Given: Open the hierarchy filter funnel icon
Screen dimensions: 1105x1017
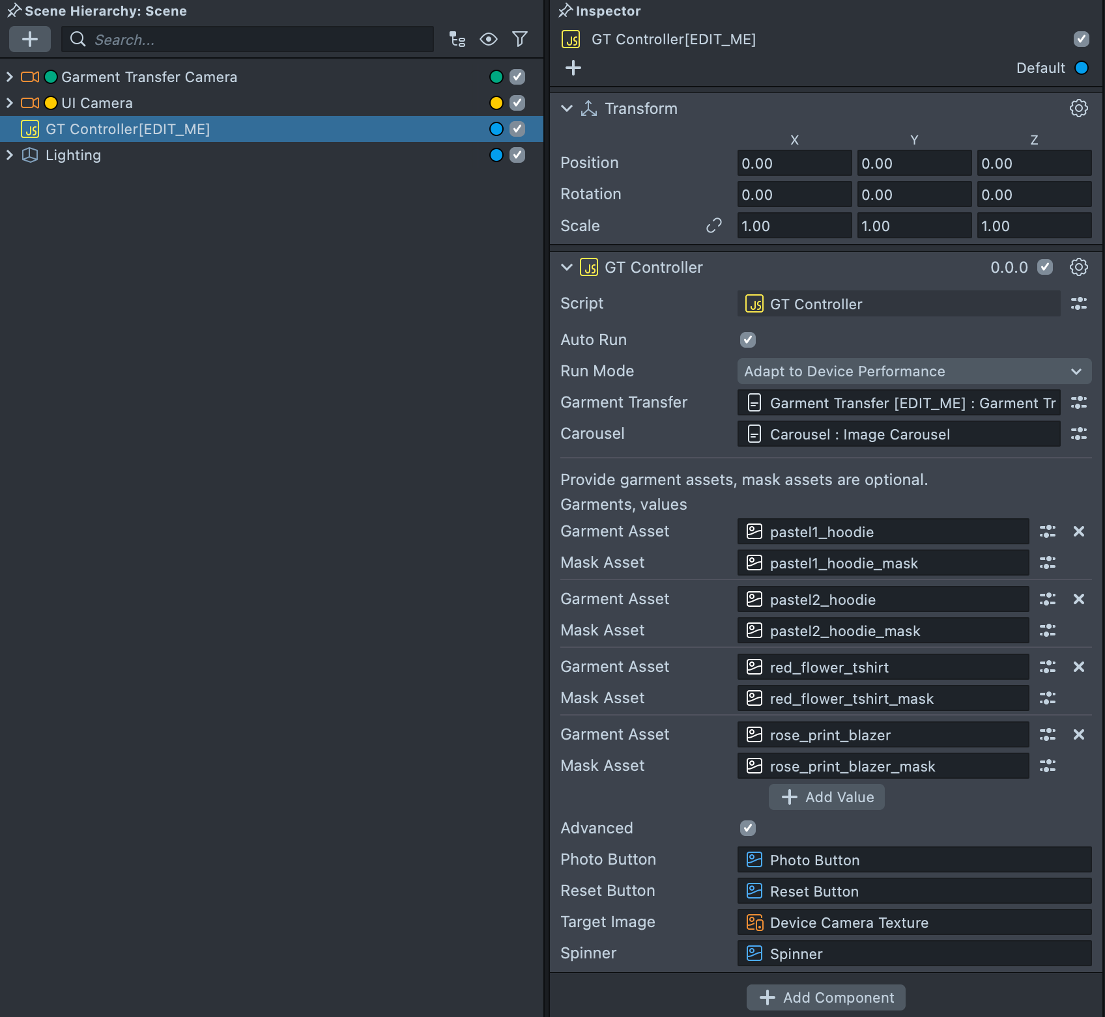Looking at the screenshot, I should coord(520,40).
